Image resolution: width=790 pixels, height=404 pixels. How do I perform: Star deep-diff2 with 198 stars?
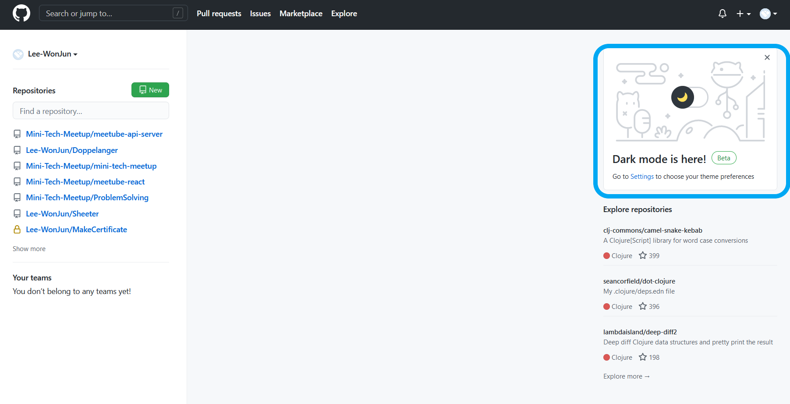[643, 357]
